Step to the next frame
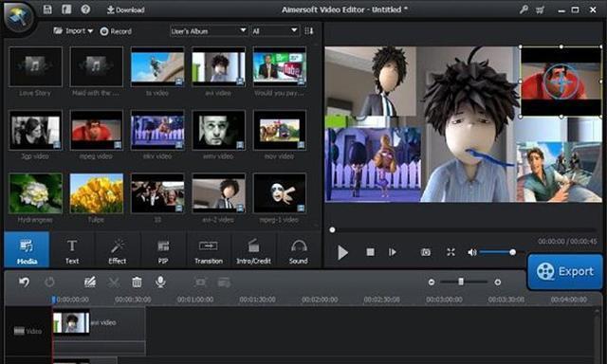This screenshot has height=364, width=607. click(392, 252)
